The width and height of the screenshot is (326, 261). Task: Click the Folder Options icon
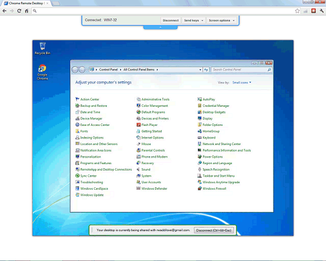click(200, 124)
